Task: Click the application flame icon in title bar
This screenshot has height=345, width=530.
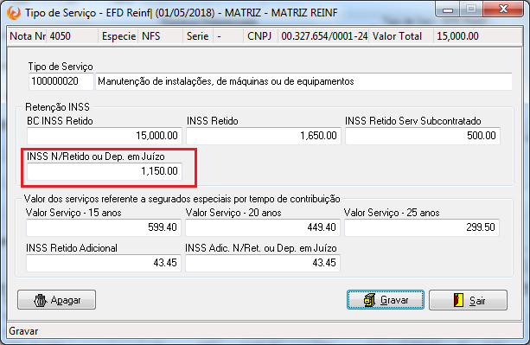Action: tap(14, 13)
